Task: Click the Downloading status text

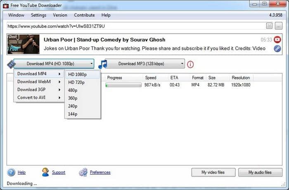Action: (22, 183)
